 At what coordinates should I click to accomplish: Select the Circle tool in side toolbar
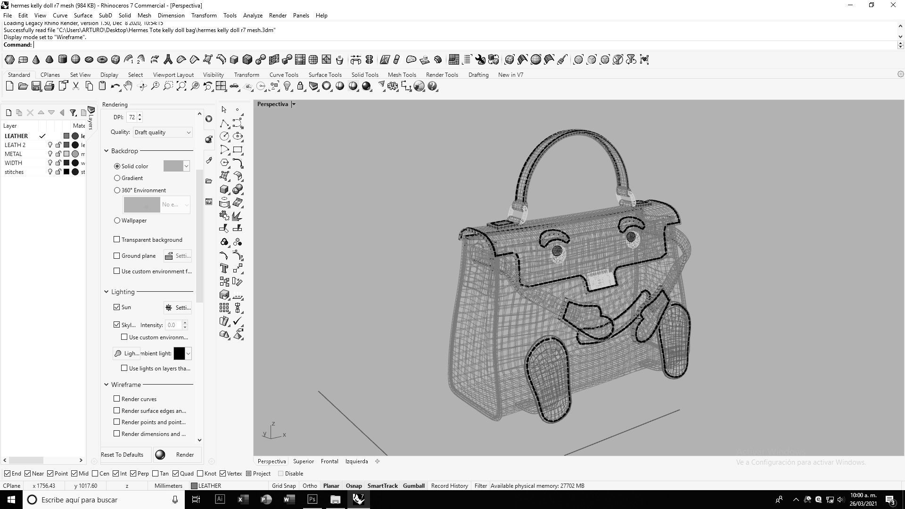click(224, 137)
